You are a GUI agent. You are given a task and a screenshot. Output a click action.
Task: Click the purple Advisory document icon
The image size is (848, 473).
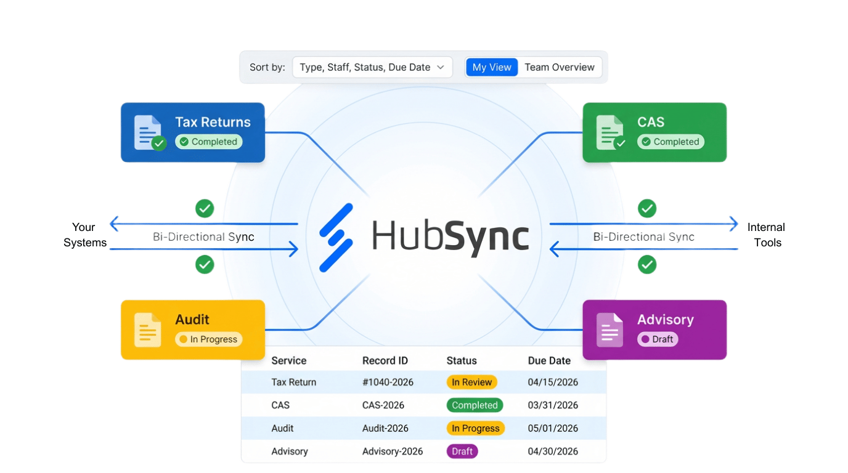[609, 329]
